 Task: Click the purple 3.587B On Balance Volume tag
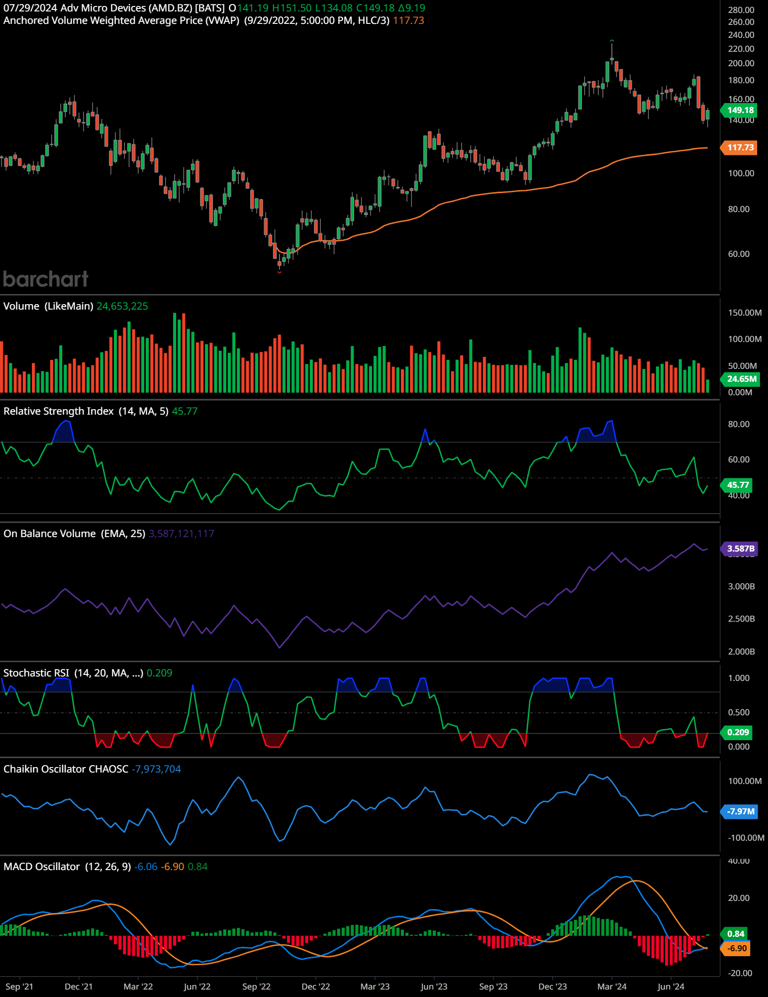[740, 549]
